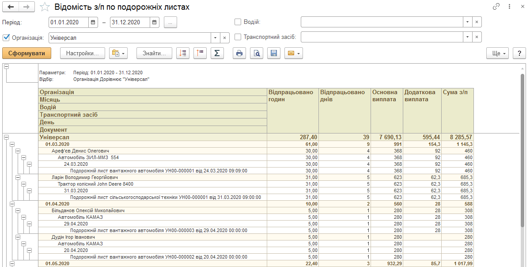Image resolution: width=530 pixels, height=267 pixels.
Task: Get a link to this report
Action: [x=496, y=7]
